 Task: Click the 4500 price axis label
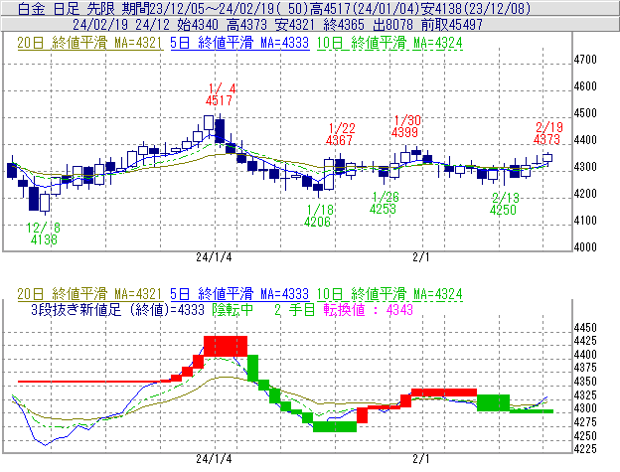tap(585, 113)
